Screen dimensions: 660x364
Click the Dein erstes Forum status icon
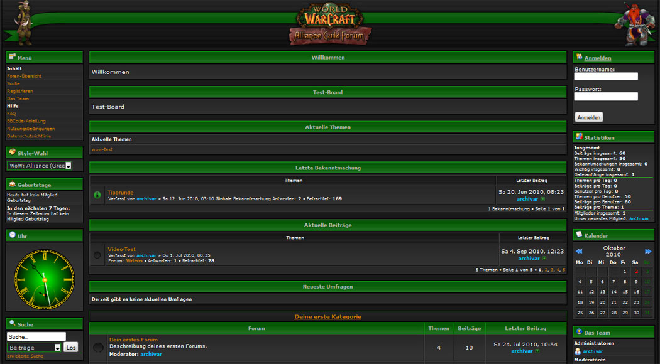[98, 347]
